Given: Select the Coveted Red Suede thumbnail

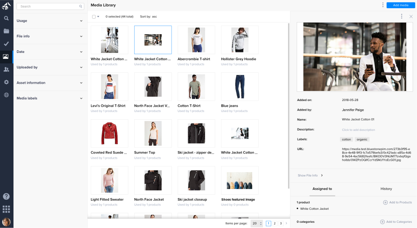Looking at the screenshot, I should click(109, 134).
